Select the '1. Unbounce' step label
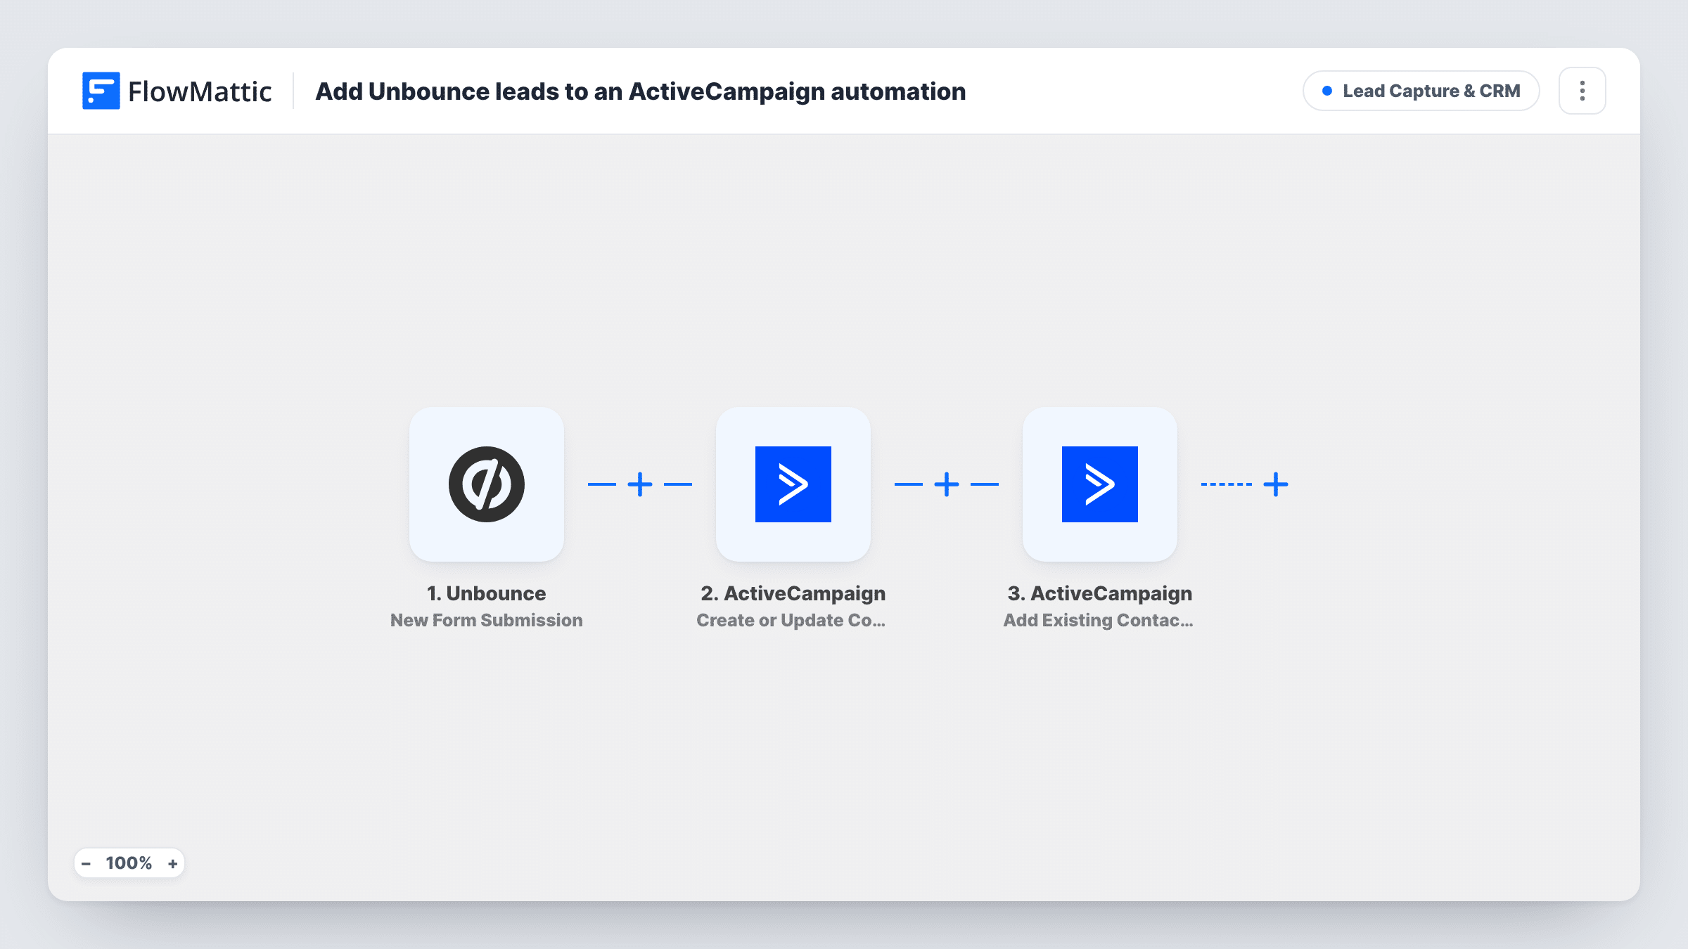This screenshot has height=949, width=1688. (487, 593)
